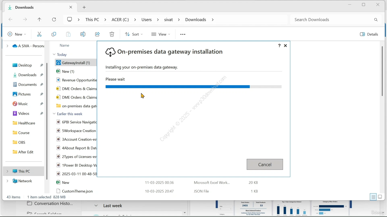Click the ACER (C:) breadcrumb
Screen dimensions: 387x217
coord(120,20)
